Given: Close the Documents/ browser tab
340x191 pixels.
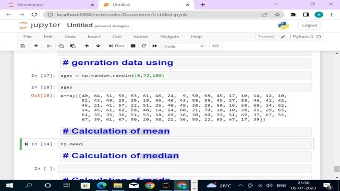Looking at the screenshot, I should pyautogui.click(x=92, y=5).
